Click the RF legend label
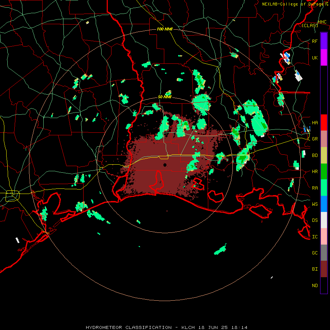Viewport: 330px width, 330px height. coord(315,41)
